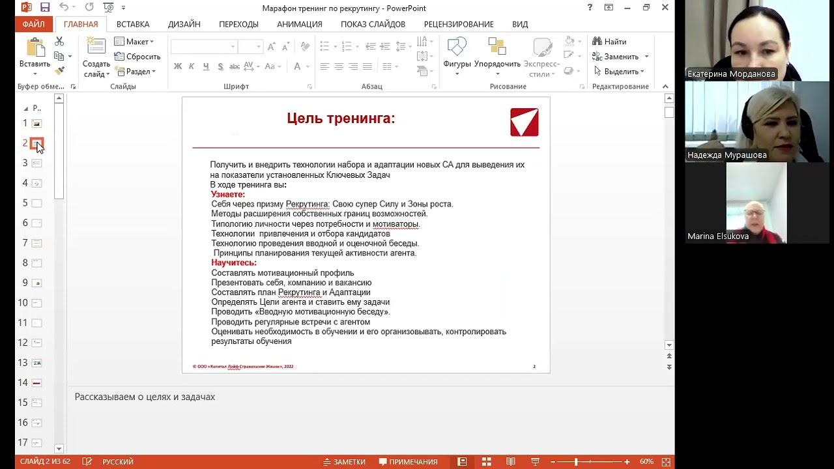Image resolution: width=834 pixels, height=469 pixels.
Task: Expand the Раздел section dropdown
Action: 136,71
